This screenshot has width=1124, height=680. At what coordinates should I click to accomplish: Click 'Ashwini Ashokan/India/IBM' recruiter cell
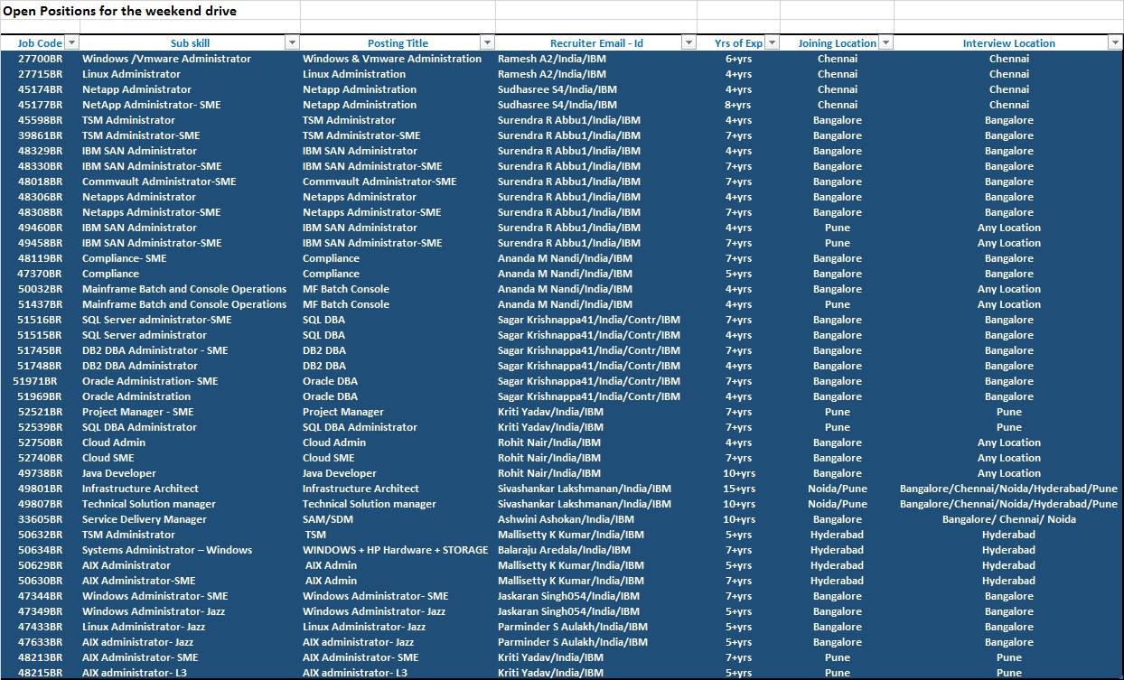point(566,519)
